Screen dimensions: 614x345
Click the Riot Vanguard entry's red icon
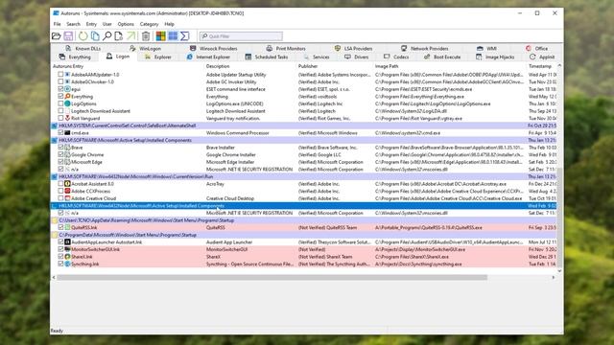click(67, 118)
